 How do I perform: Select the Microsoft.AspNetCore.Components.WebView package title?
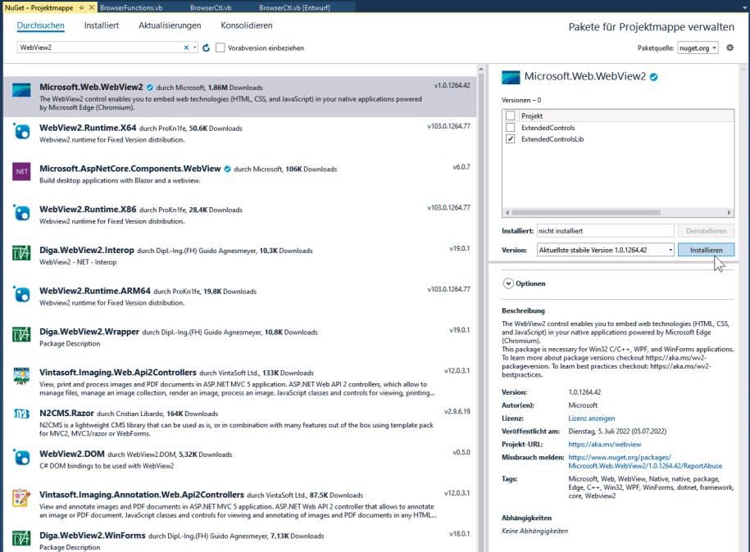130,169
